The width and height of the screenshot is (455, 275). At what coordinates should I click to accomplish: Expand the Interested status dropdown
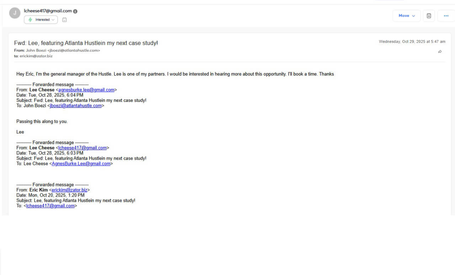tap(53, 20)
